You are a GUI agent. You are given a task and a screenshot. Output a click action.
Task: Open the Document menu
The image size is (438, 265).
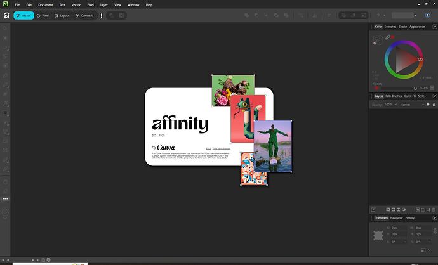pyautogui.click(x=45, y=4)
